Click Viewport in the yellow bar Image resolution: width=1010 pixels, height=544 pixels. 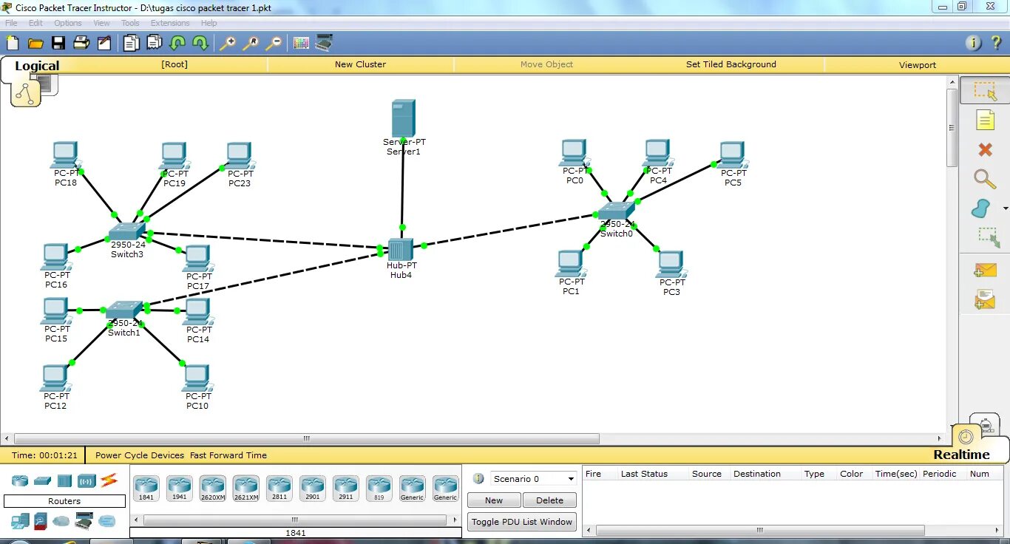coord(918,65)
